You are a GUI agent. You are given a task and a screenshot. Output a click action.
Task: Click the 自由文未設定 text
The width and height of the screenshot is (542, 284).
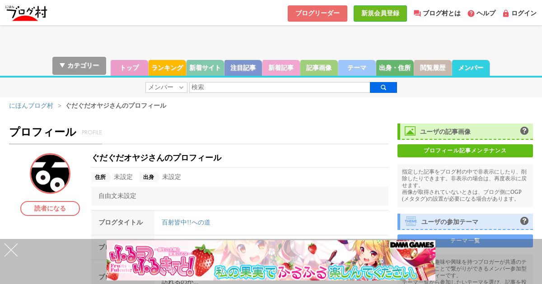pyautogui.click(x=117, y=196)
